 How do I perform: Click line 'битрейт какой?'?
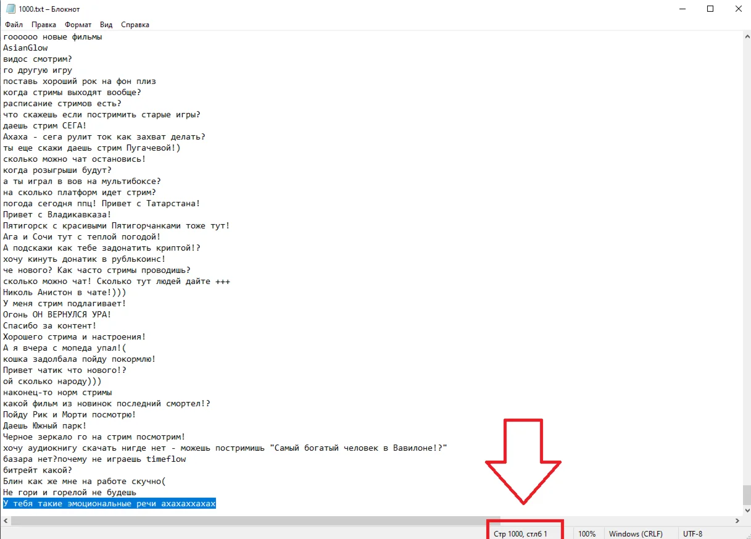click(x=38, y=470)
